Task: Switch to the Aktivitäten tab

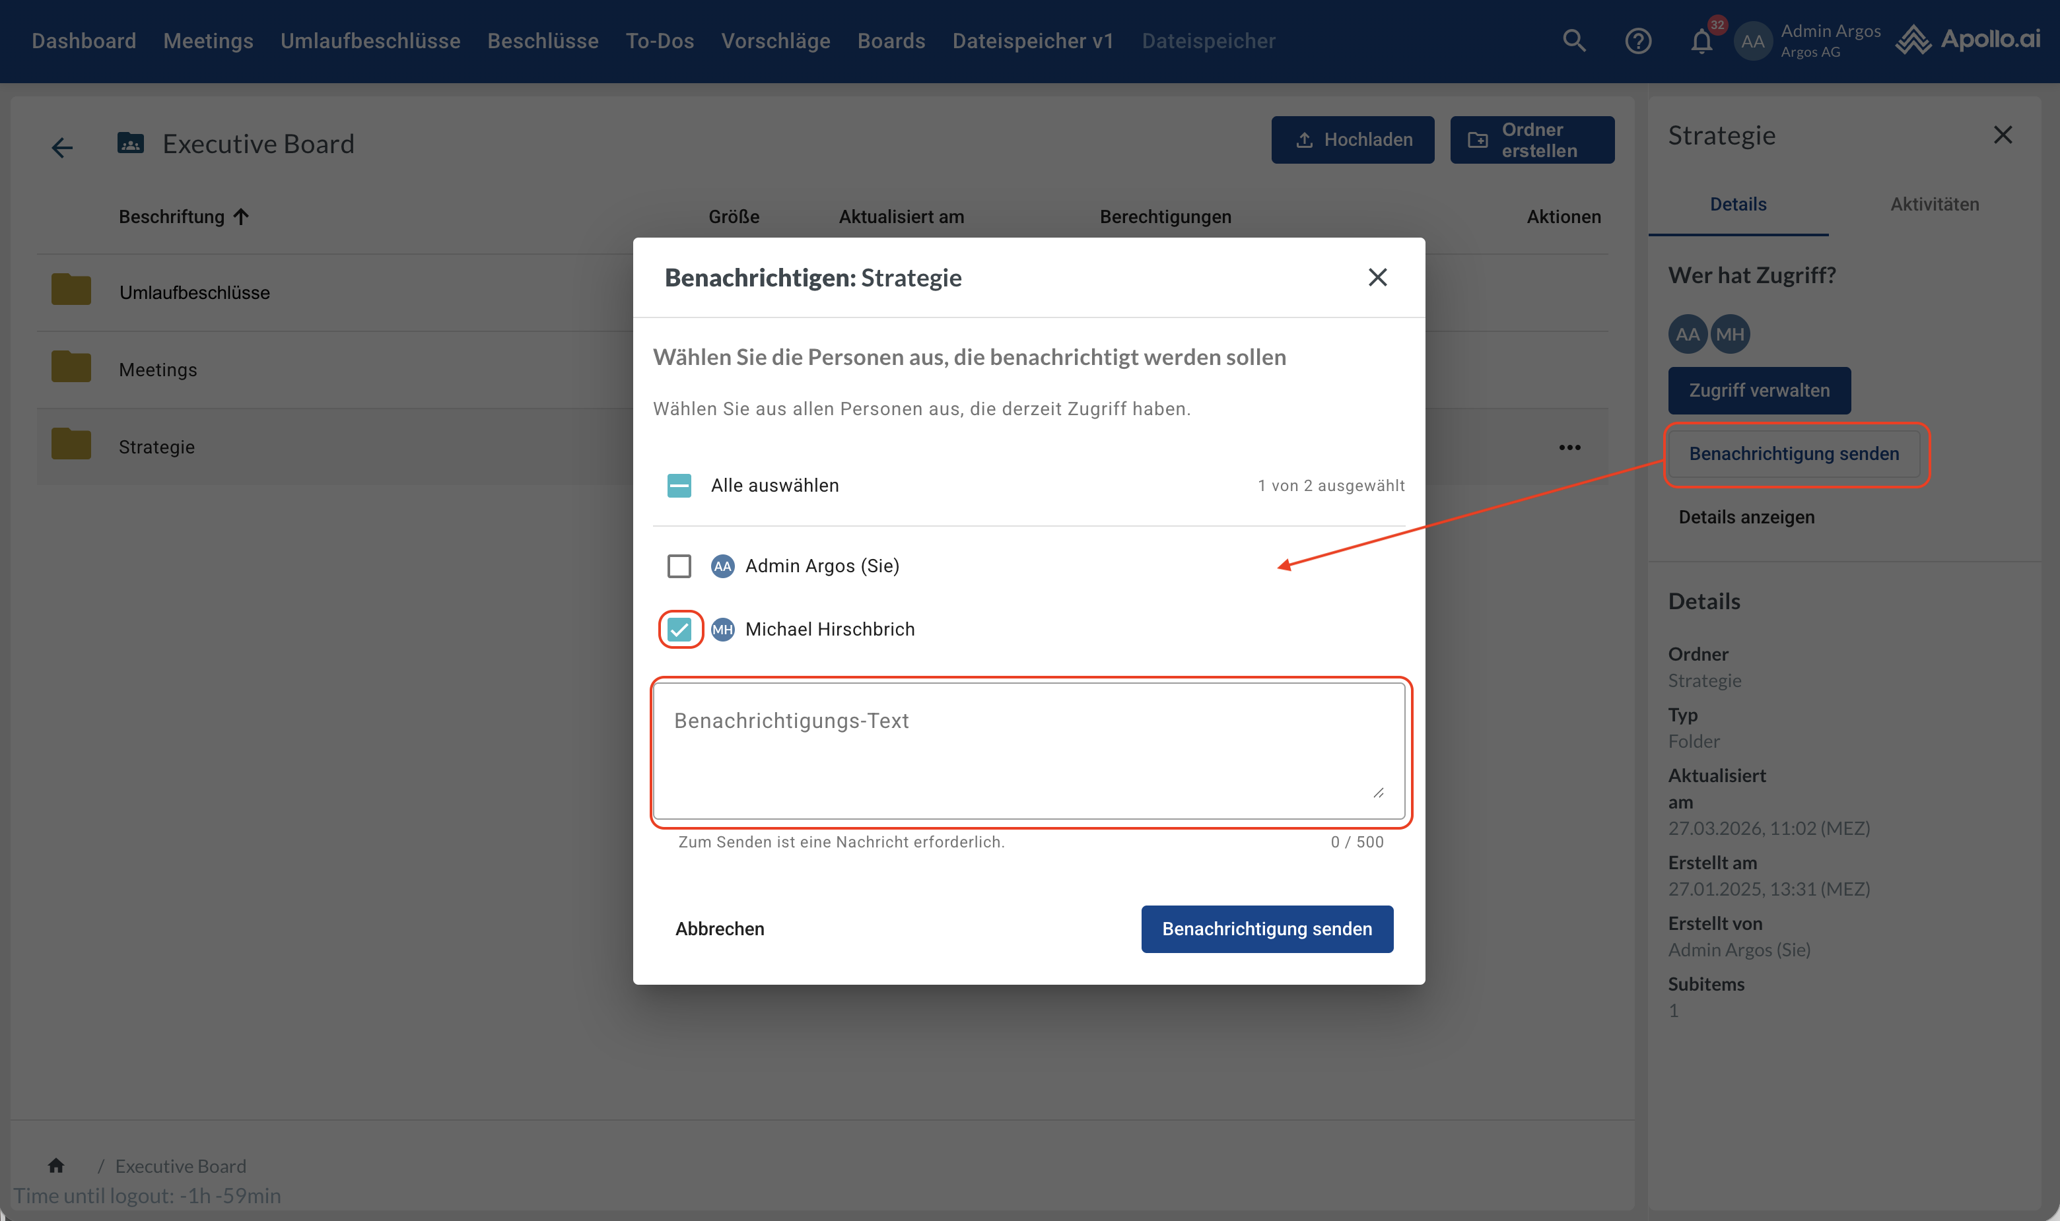Action: [x=1934, y=204]
